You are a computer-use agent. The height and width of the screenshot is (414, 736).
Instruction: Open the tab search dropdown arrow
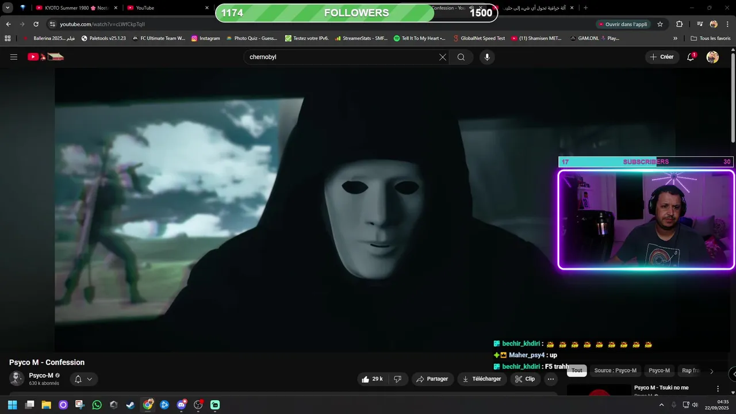click(x=7, y=8)
